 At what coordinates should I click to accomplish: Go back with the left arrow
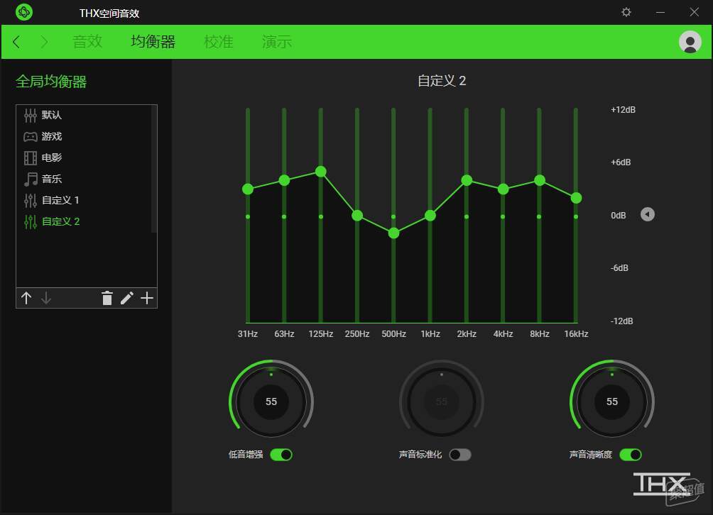[x=16, y=42]
